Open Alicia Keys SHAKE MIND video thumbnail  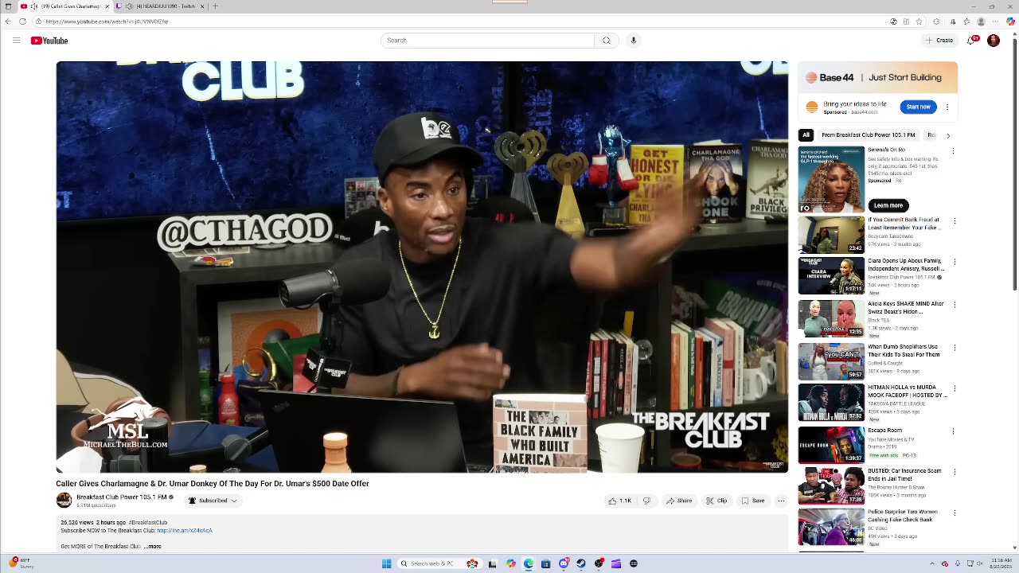click(x=831, y=318)
